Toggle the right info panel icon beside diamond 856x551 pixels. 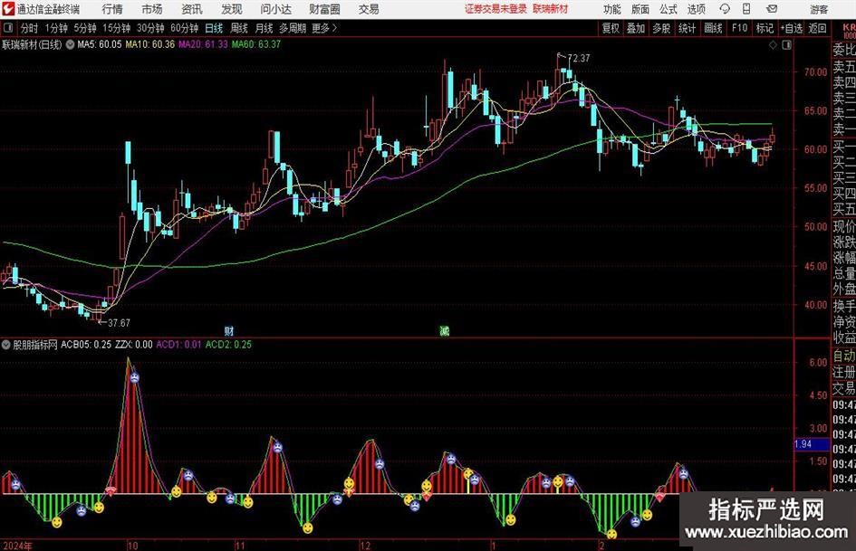[x=786, y=44]
